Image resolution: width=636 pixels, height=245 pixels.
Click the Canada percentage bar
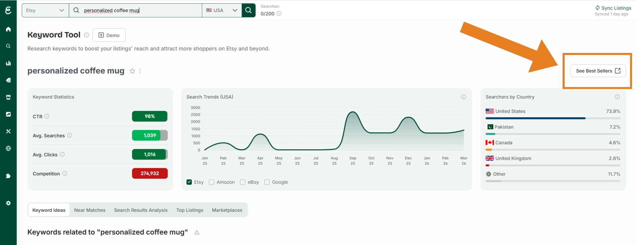(x=553, y=150)
